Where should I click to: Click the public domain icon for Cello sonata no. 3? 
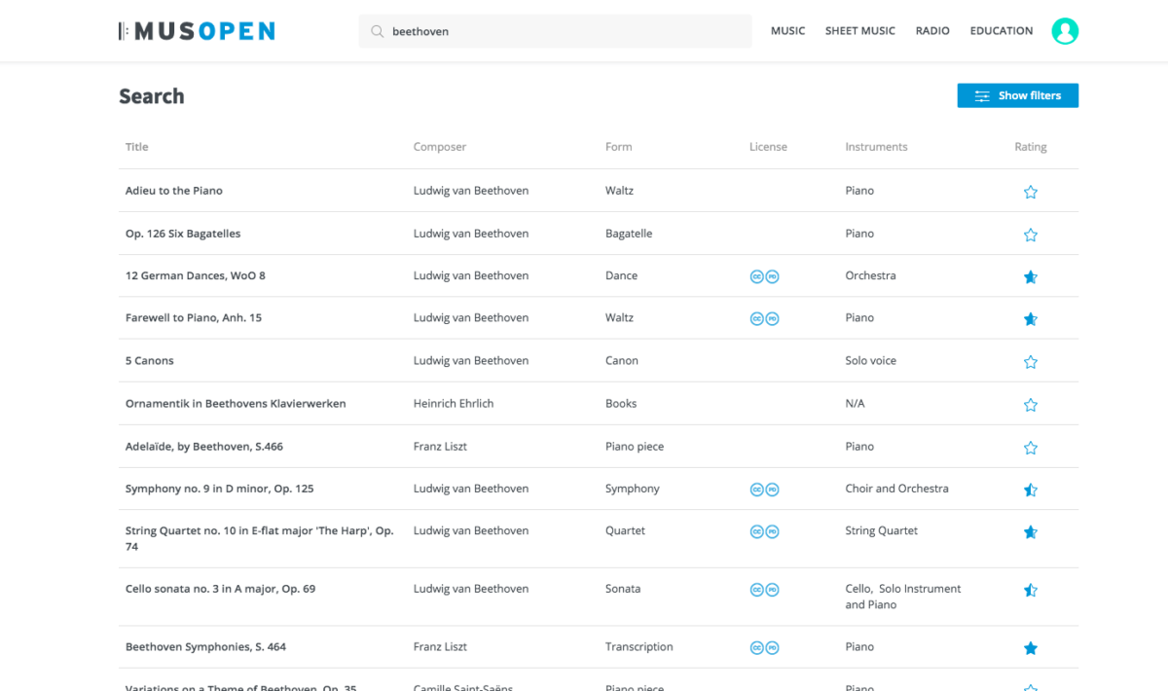pos(772,590)
